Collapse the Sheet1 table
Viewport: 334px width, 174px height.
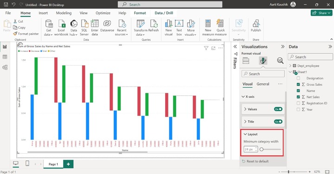point(290,72)
